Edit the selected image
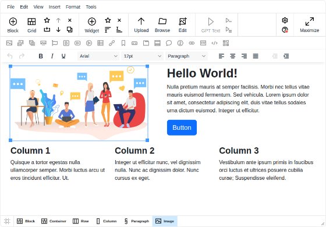Image resolution: width=326 pixels, height=227 pixels. [x=183, y=25]
